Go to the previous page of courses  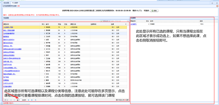point(14,100)
